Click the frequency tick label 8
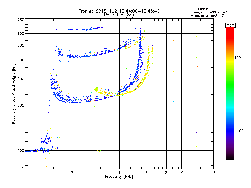This screenshot has width=251, height=188. (x=166, y=173)
